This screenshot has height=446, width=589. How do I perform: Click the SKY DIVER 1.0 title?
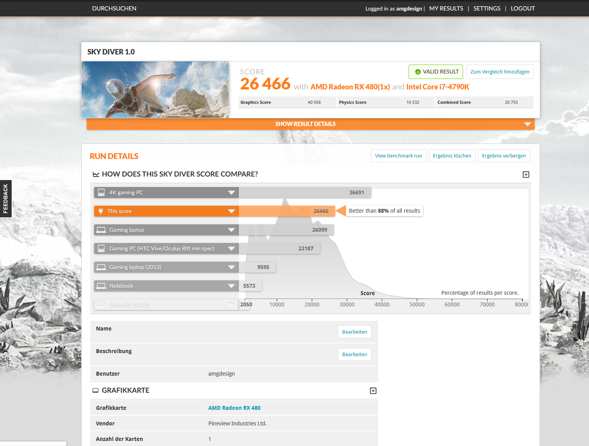pos(111,52)
